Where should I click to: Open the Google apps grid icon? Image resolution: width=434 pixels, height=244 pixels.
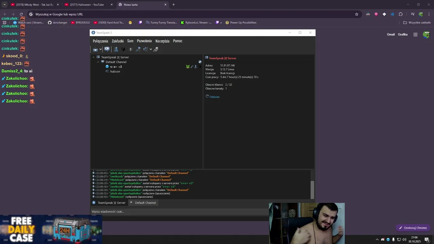click(x=415, y=35)
